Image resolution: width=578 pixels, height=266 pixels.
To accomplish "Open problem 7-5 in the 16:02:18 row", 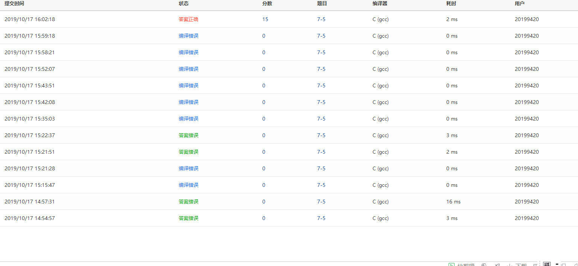I will click(321, 19).
